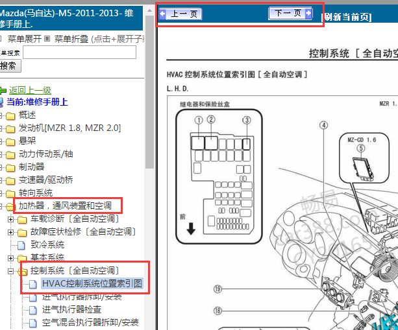Viewport: 398px width, 330px height.
Task: Go to next page with 下一页 button
Action: click(290, 13)
